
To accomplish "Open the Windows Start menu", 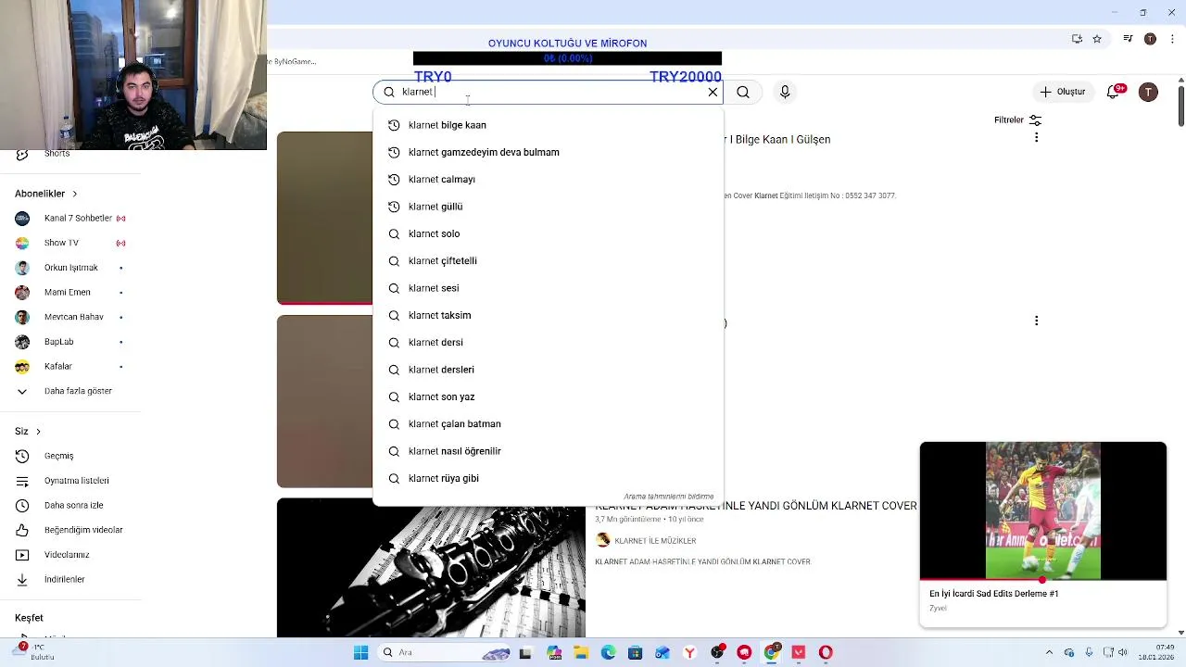I will [x=360, y=652].
